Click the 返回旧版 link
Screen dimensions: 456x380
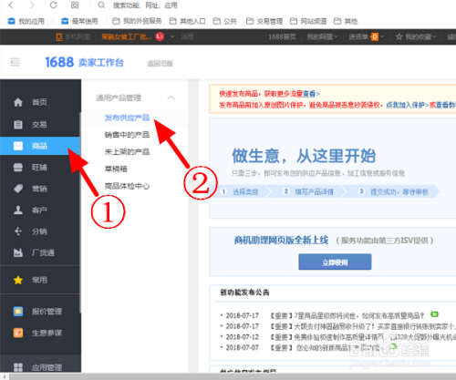click(161, 64)
